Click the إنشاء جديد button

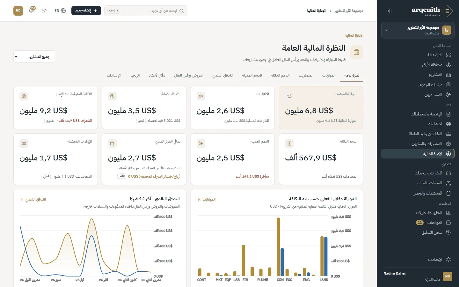86,11
